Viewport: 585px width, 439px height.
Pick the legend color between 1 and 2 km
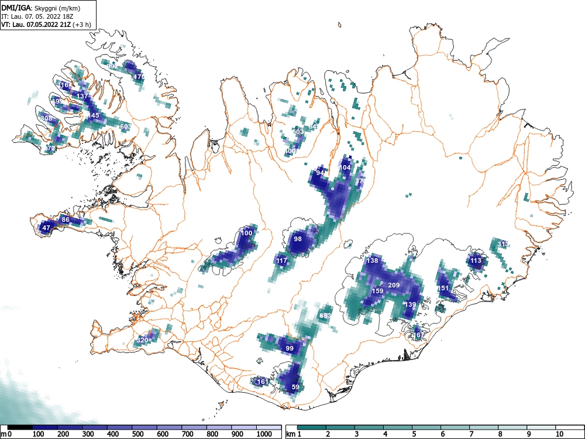coord(312,427)
